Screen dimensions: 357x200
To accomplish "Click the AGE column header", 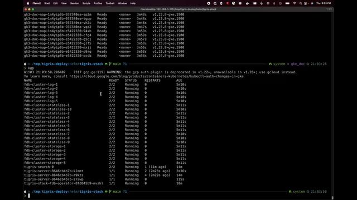I will tap(179, 80).
